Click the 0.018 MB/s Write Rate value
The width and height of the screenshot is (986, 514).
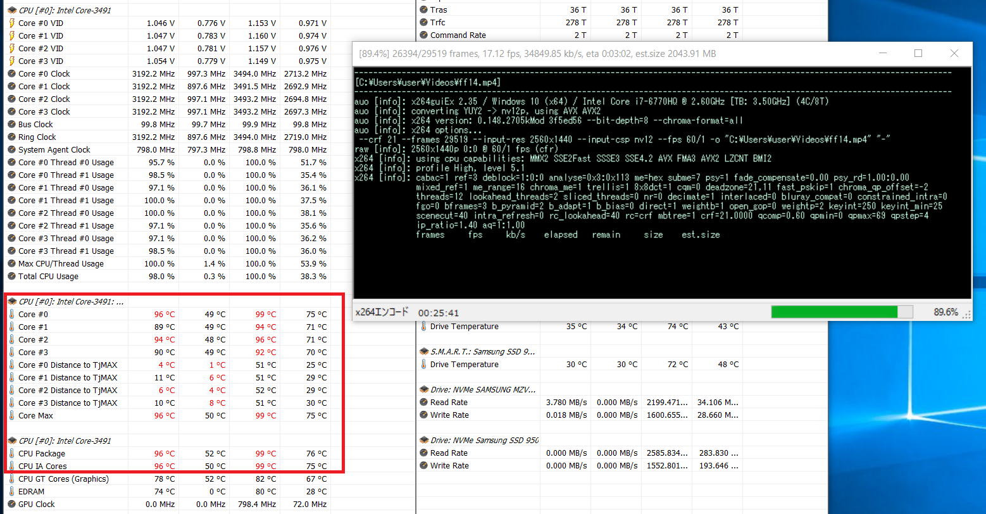566,415
